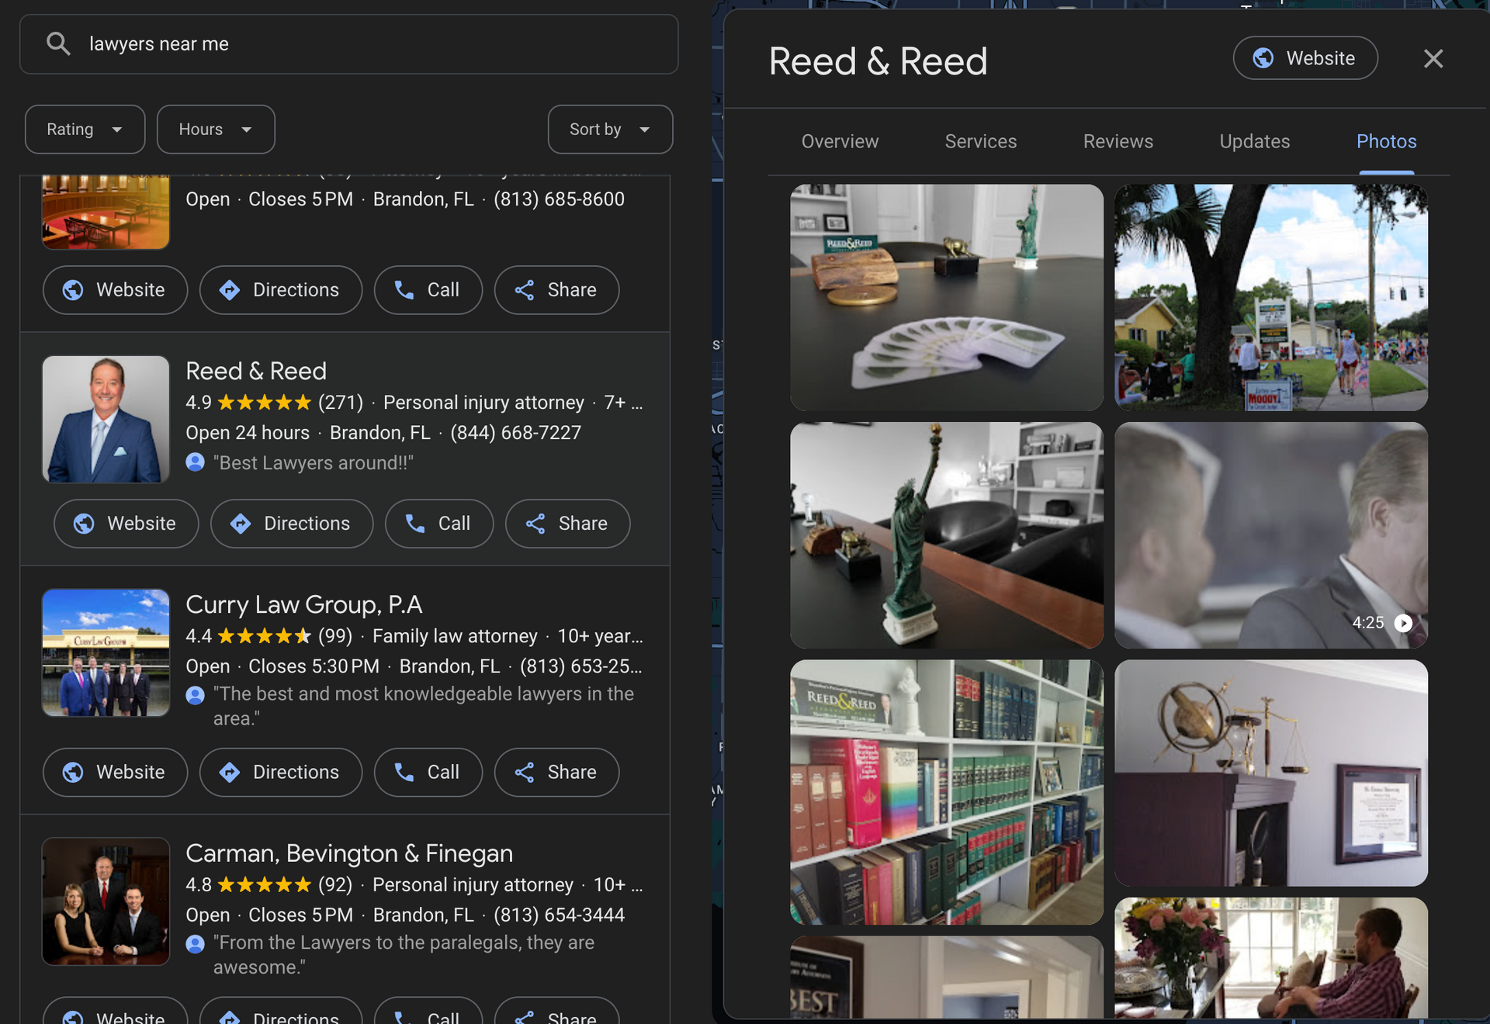Click the globe icon in Reed & Reed panel Website button
Viewport: 1490px width, 1024px height.
[x=1263, y=58]
